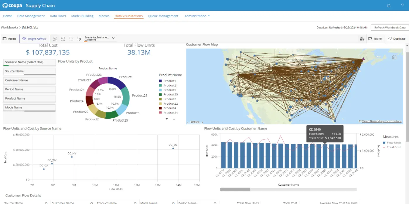The width and height of the screenshot is (409, 204).
Task: Remove the Scenarios.Scenario selection chip
Action: pos(113,38)
